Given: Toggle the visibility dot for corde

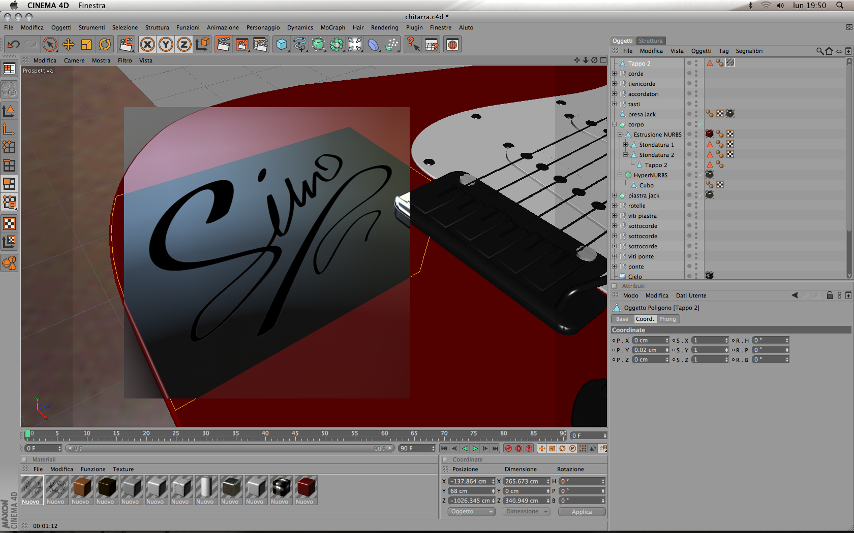Looking at the screenshot, I should [x=689, y=74].
